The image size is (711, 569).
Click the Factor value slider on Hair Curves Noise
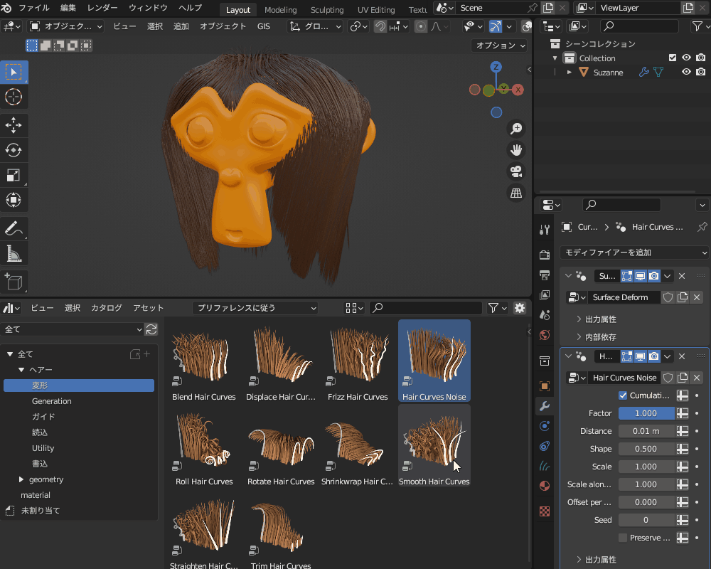pyautogui.click(x=646, y=413)
